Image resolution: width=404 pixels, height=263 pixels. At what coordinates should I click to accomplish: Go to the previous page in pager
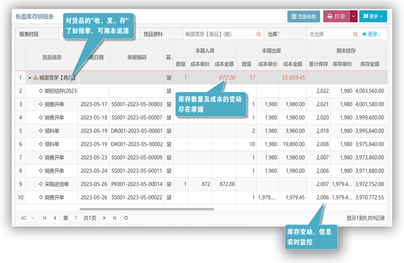pyautogui.click(x=55, y=218)
